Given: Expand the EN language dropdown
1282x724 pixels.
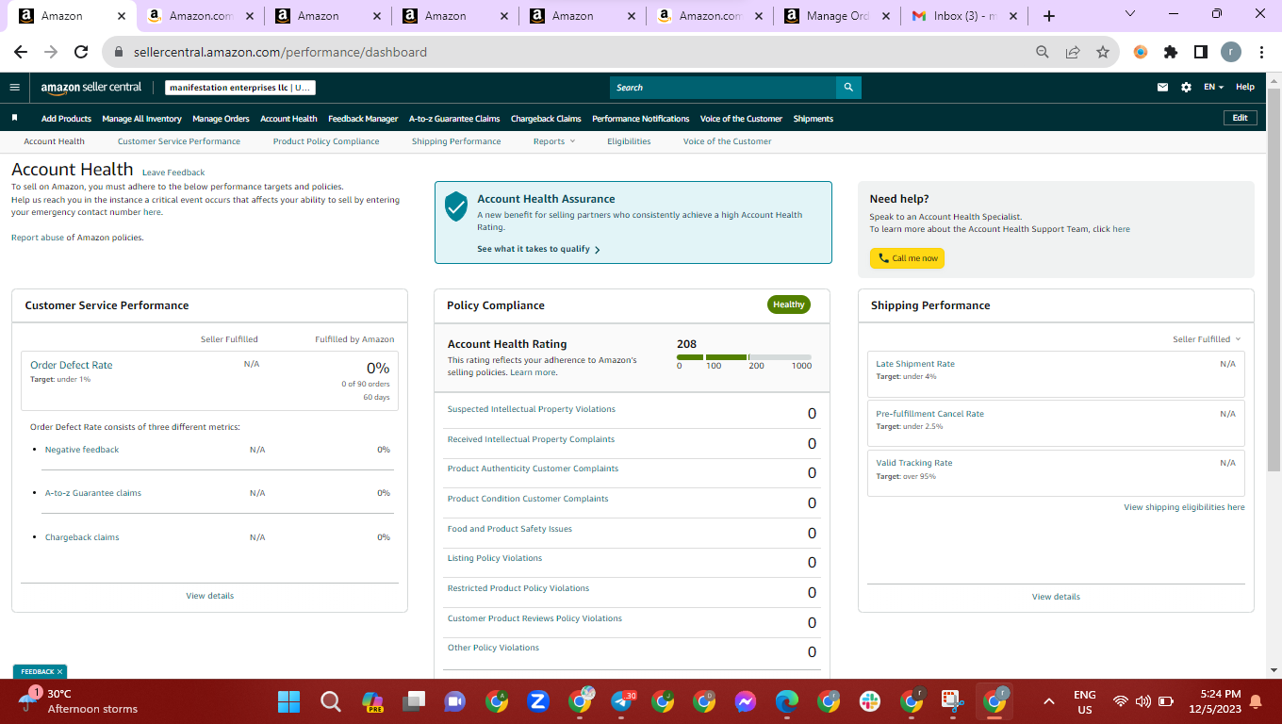Looking at the screenshot, I should [1213, 87].
